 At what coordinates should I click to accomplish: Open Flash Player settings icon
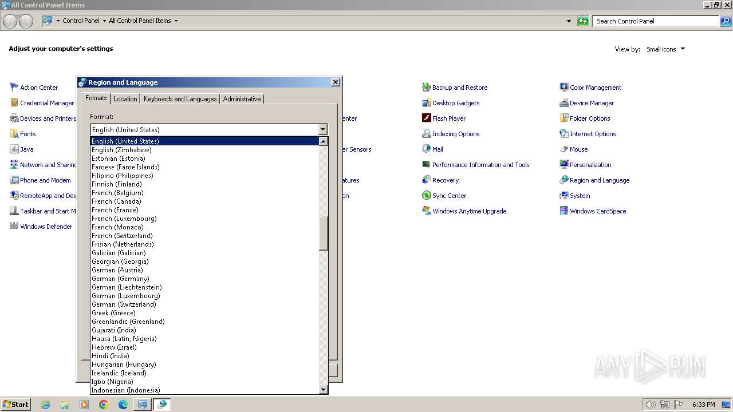click(x=426, y=118)
